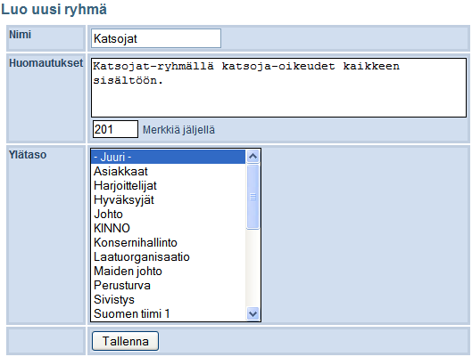Select Konsernihallinto in the Ylätaso list
The image size is (472, 357).
click(x=169, y=243)
